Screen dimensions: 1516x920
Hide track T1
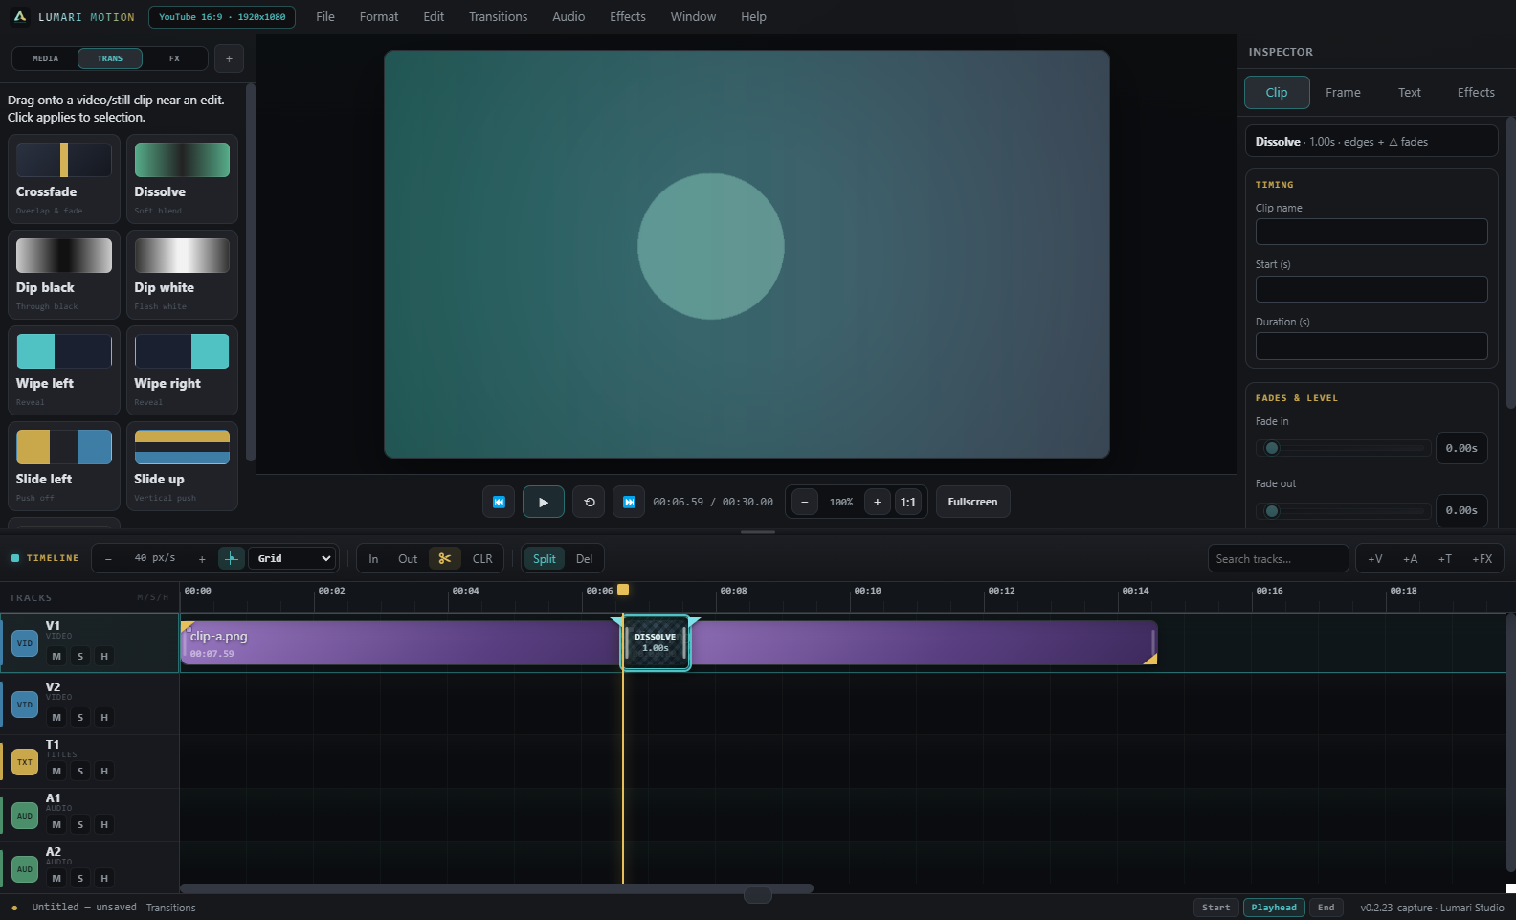point(104,772)
